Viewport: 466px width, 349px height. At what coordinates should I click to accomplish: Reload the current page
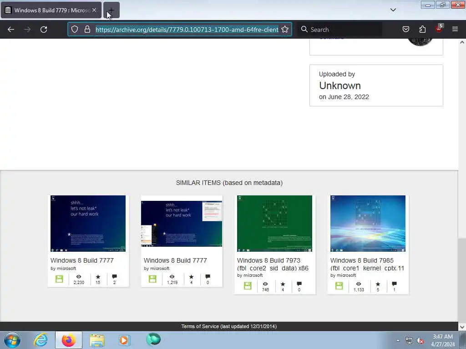pos(44,30)
